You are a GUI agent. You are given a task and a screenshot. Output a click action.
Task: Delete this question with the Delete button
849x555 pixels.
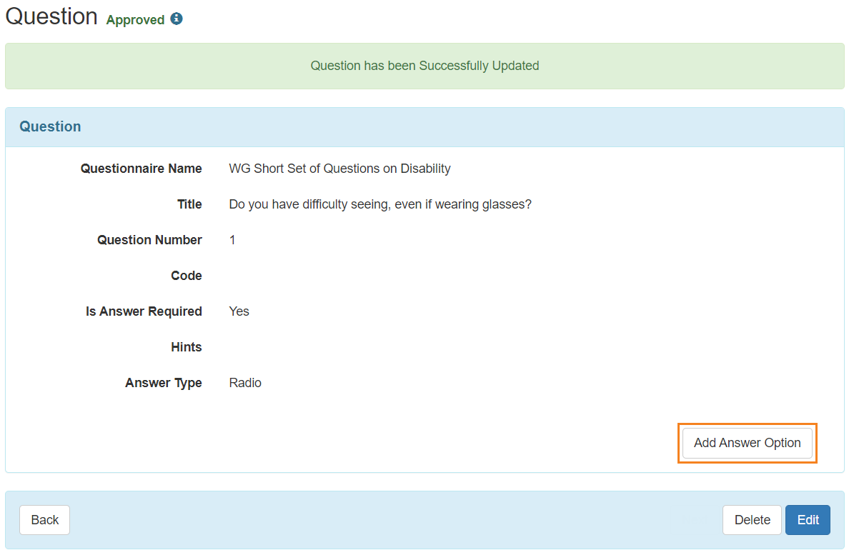[x=752, y=520]
